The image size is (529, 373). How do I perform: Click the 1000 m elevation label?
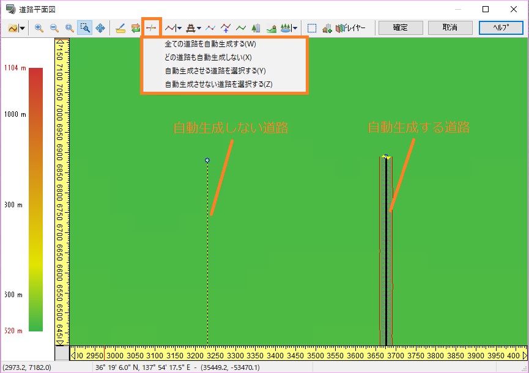pos(15,114)
